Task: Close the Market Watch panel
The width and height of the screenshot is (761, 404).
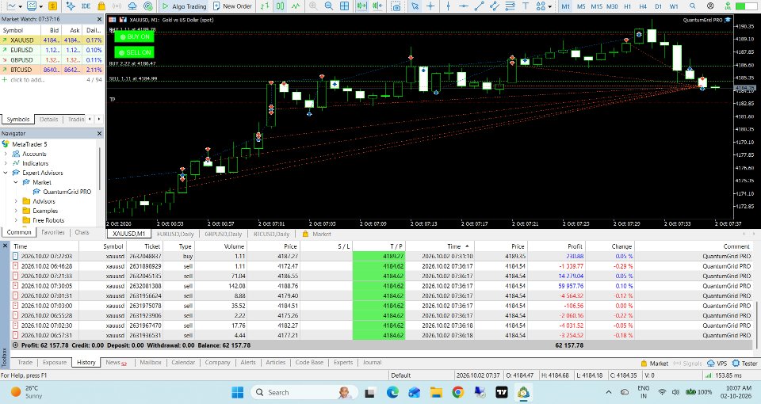Action: 99,19
